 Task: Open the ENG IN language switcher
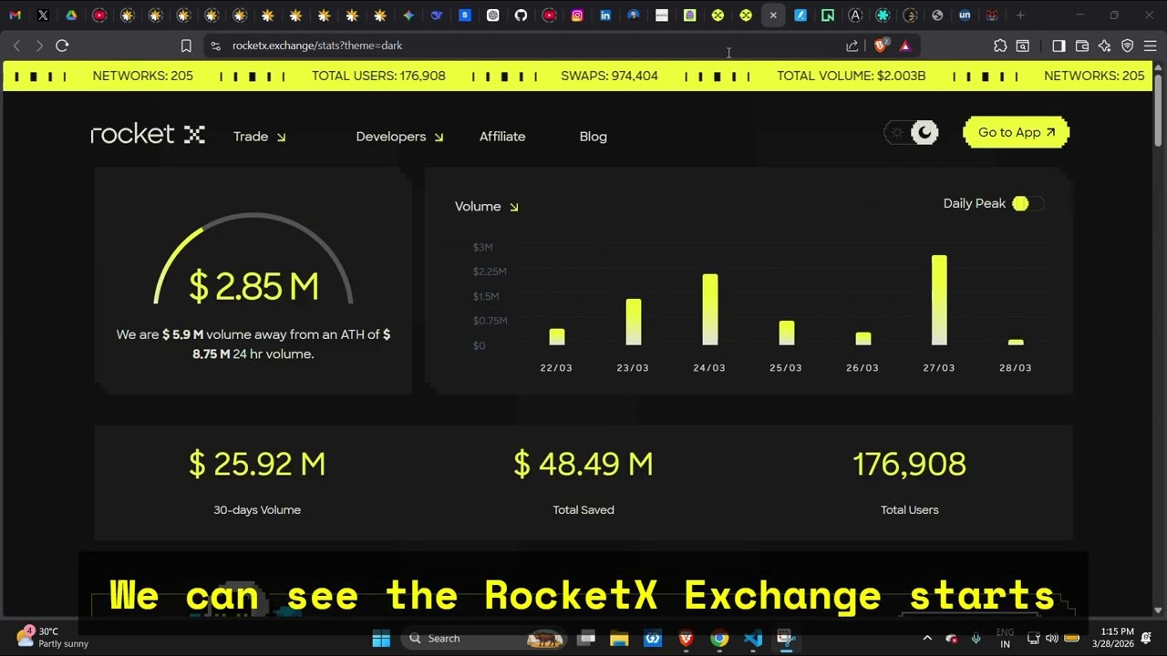tap(1005, 638)
